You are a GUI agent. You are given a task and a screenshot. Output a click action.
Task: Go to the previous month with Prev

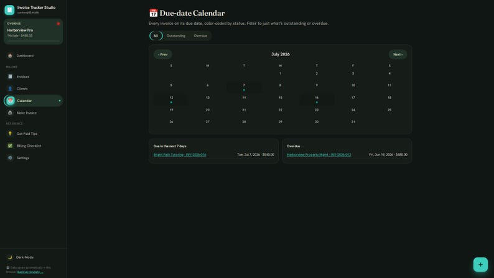(162, 55)
